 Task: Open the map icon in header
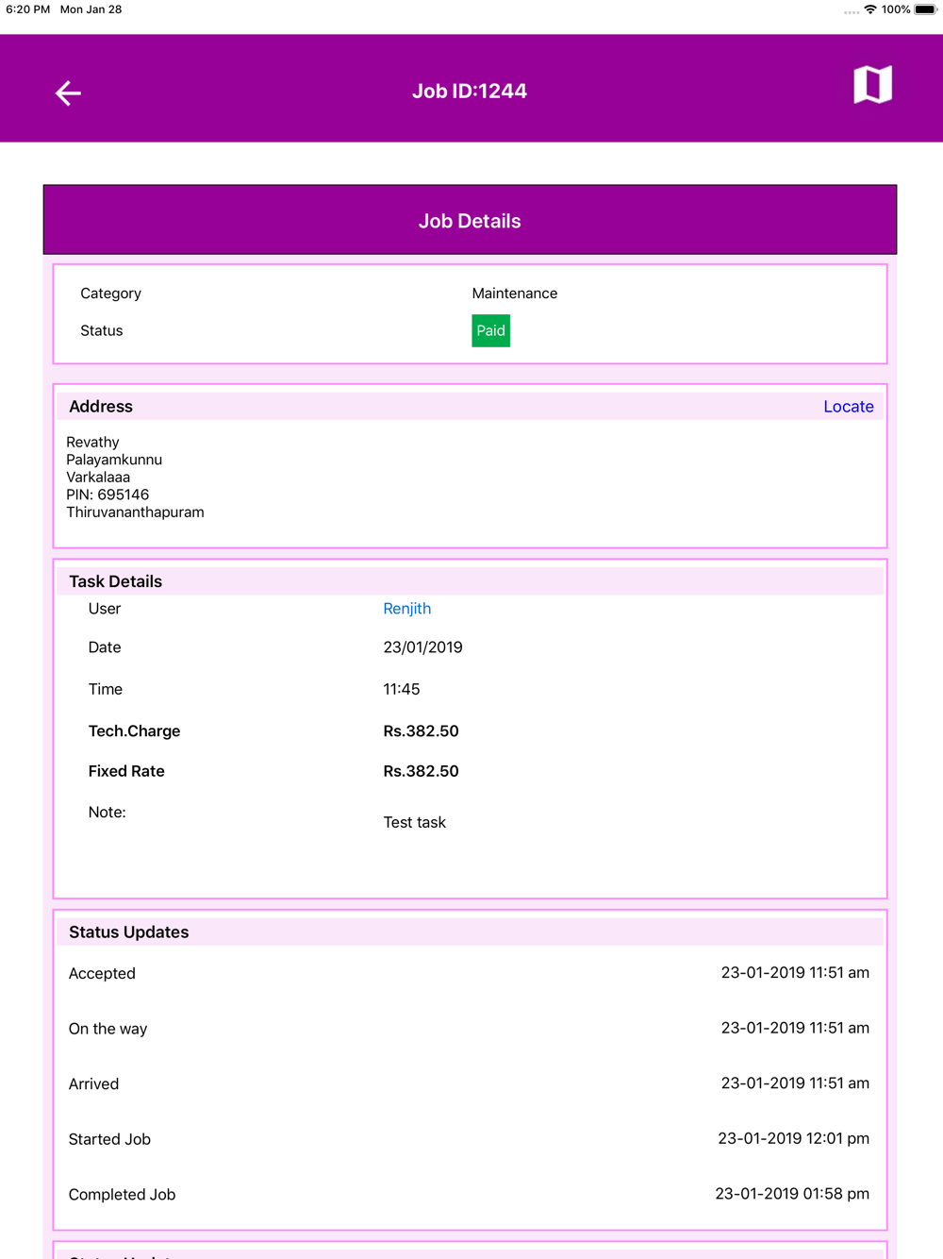872,86
